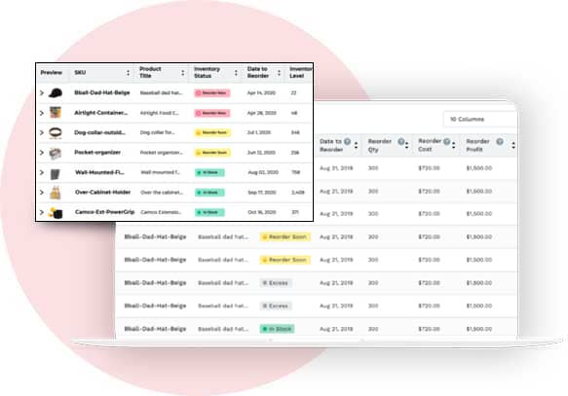
Task: Click inventory level value in Over-Cabinet-Holder row
Action: pos(298,193)
